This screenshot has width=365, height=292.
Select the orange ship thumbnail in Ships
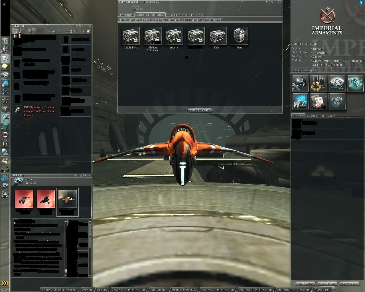(67, 199)
